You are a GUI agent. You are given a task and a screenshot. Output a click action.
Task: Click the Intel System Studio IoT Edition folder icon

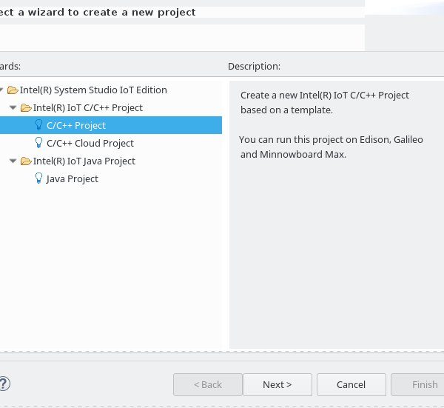click(x=13, y=90)
